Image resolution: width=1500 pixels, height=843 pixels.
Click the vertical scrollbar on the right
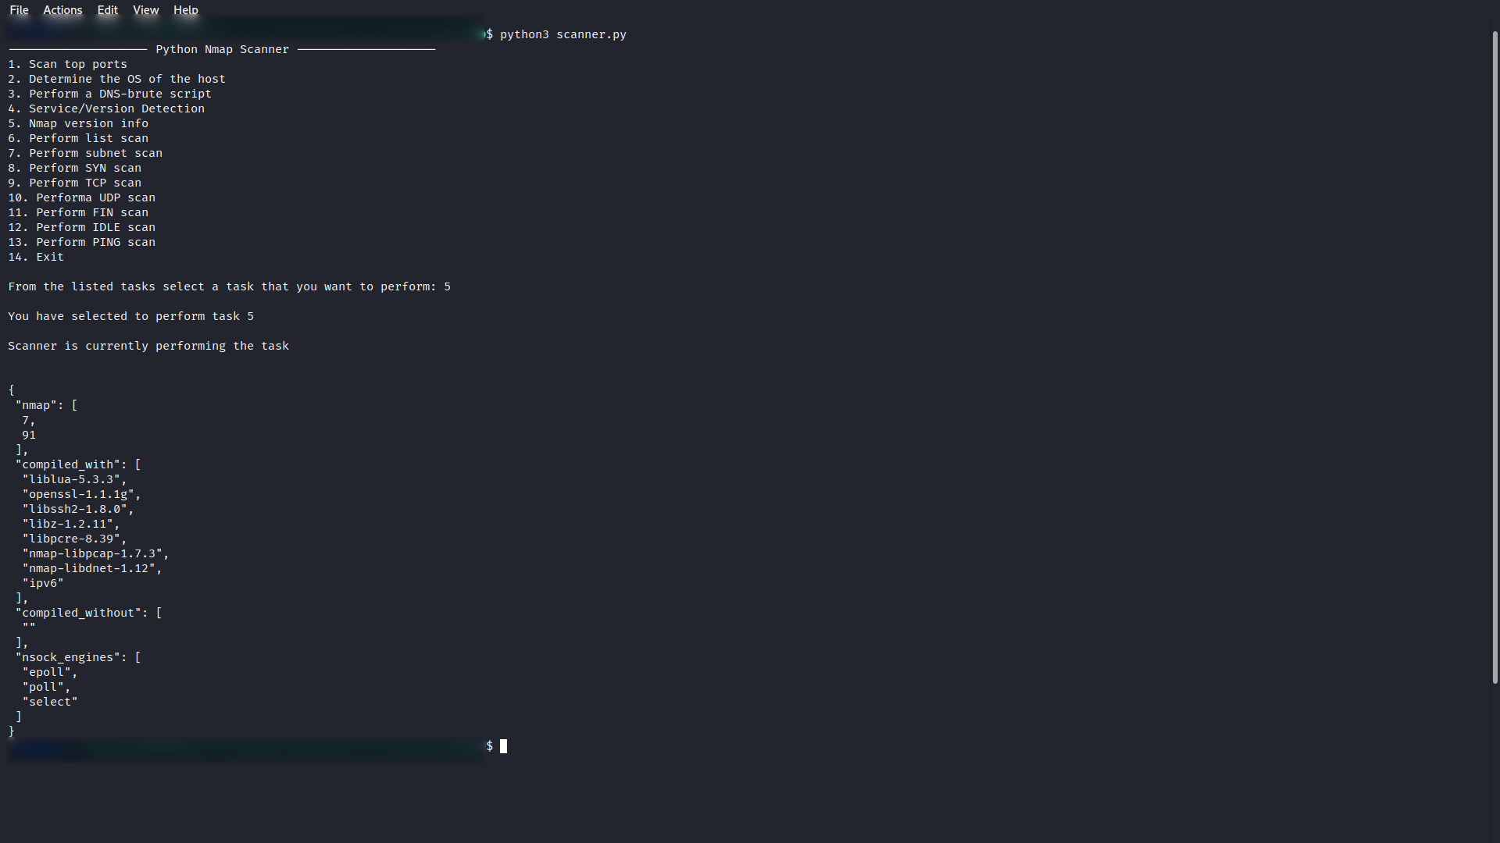coord(1495,357)
